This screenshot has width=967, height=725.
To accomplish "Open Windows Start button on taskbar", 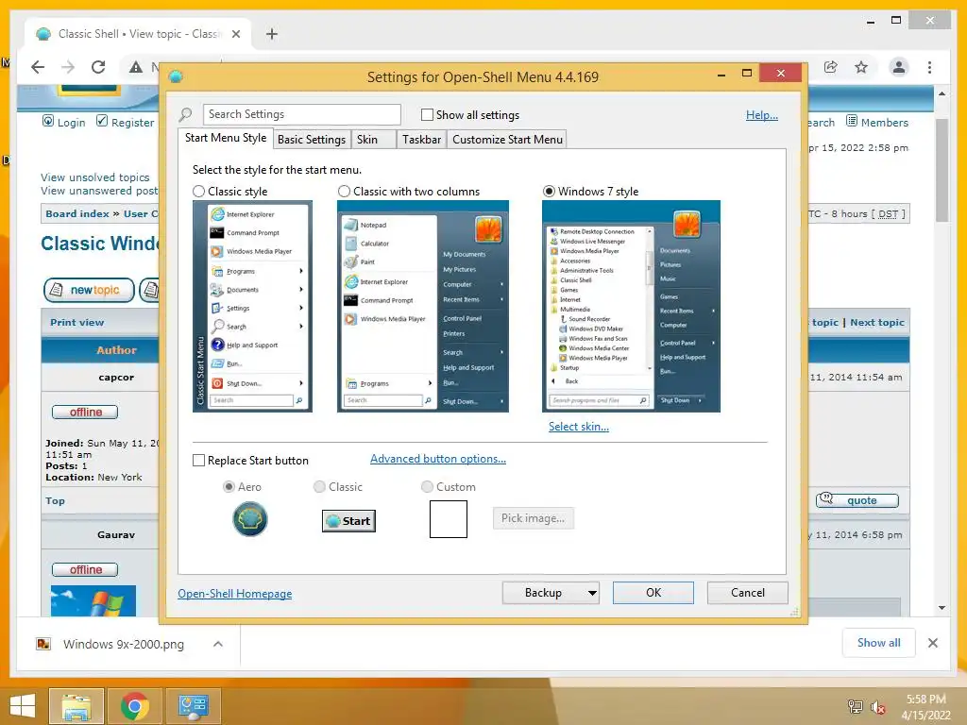I will pos(23,706).
